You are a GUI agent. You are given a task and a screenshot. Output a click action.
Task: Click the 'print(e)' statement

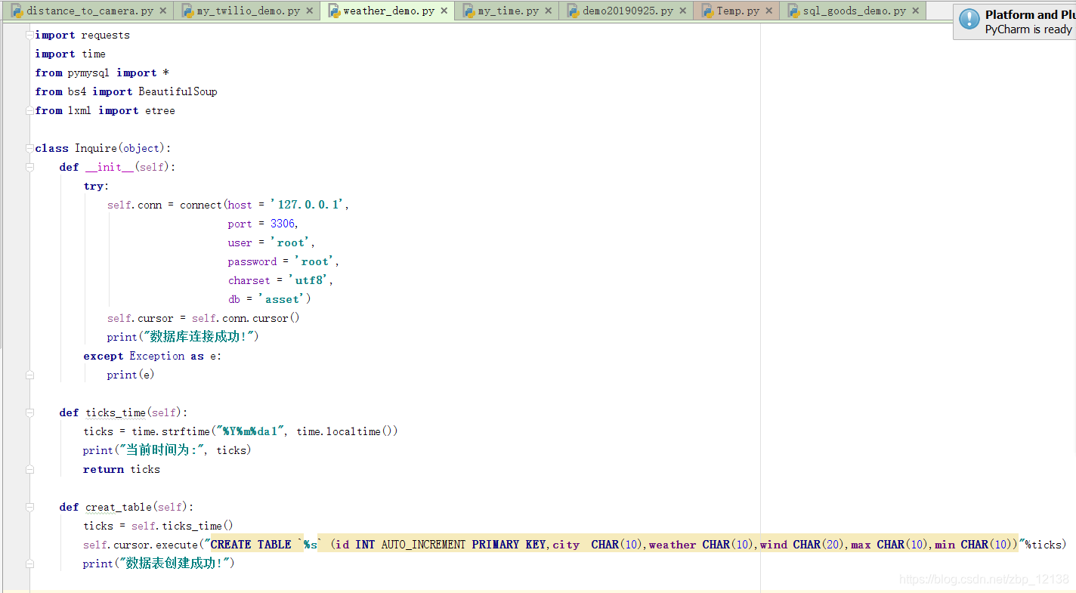click(x=131, y=375)
